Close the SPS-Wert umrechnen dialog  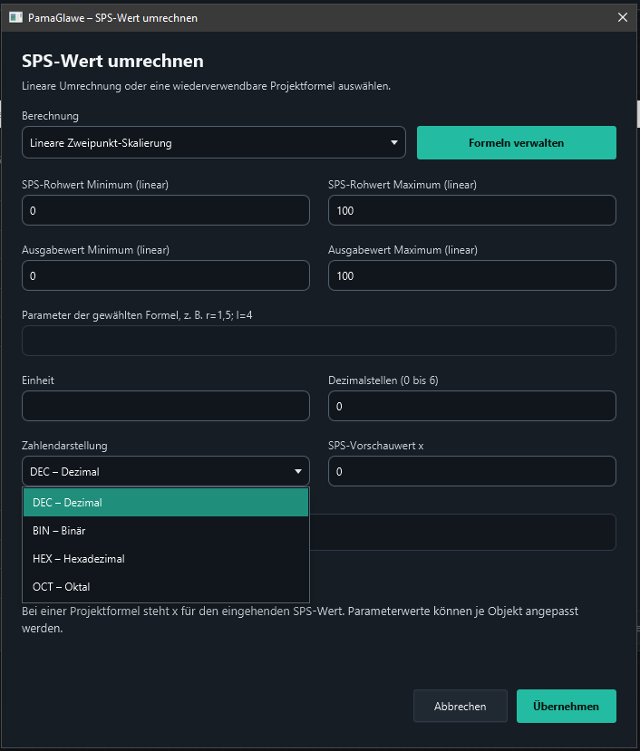622,18
